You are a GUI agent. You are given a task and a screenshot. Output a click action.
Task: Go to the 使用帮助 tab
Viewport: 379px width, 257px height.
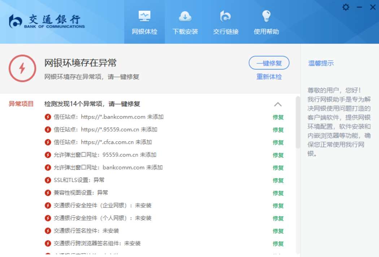pyautogui.click(x=266, y=22)
